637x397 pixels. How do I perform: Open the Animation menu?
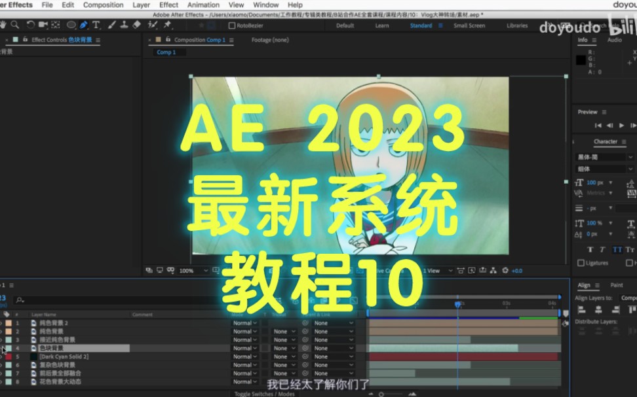[x=203, y=5]
